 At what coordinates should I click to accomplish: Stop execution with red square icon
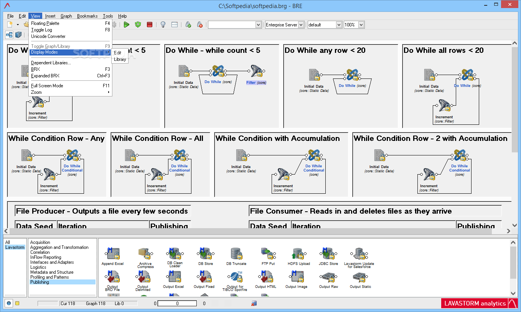[150, 25]
